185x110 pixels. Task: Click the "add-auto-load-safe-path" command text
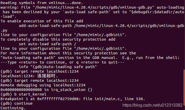tap(45, 25)
